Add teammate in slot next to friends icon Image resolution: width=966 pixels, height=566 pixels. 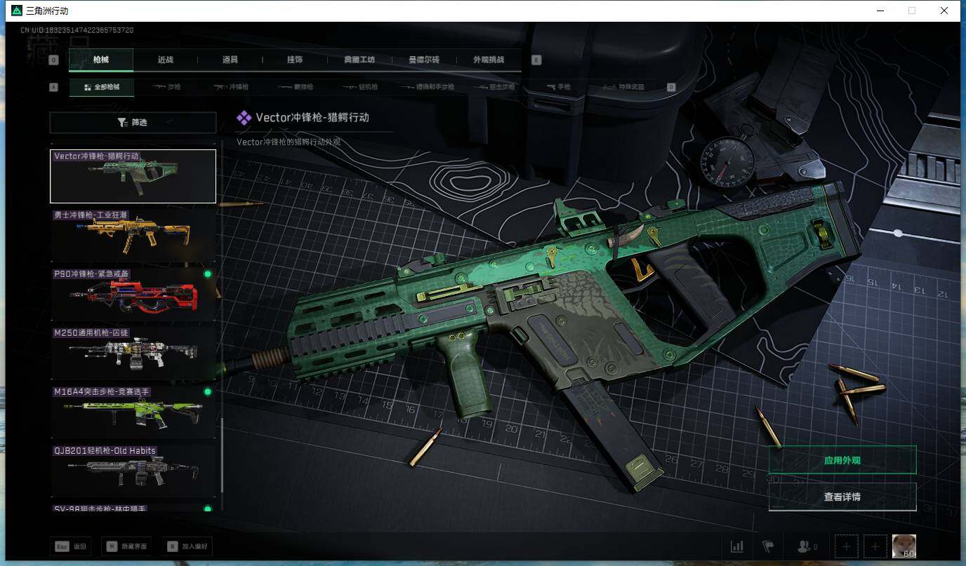(847, 546)
